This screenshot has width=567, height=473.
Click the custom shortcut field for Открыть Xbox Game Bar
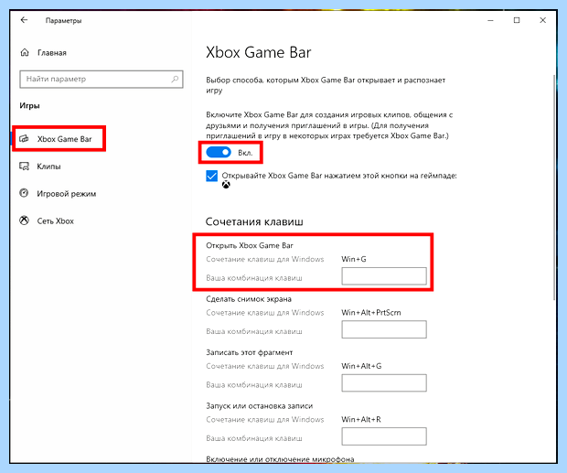(x=384, y=276)
